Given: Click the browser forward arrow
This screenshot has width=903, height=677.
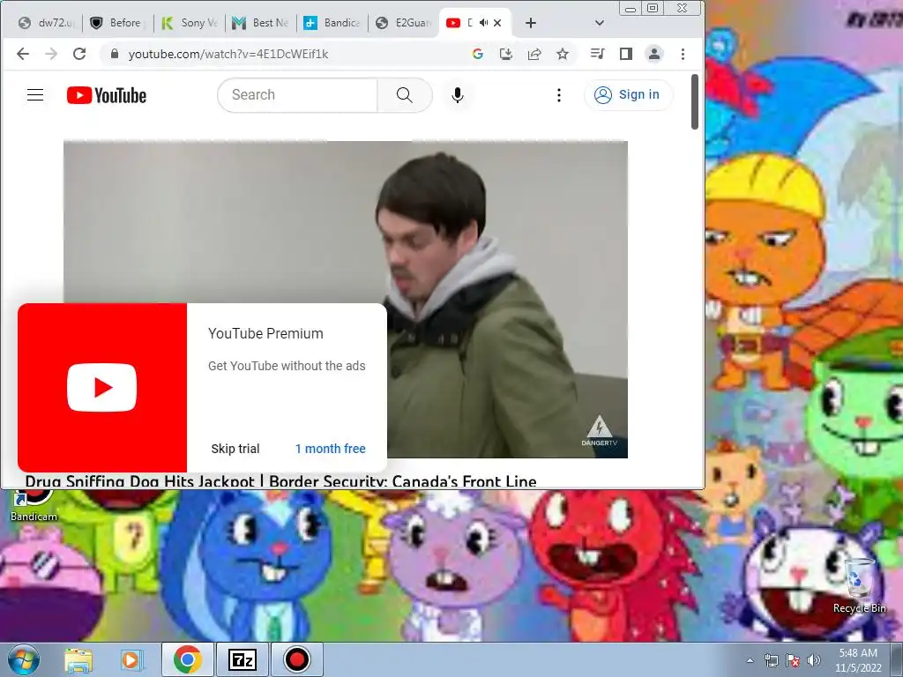Looking at the screenshot, I should coord(51,54).
